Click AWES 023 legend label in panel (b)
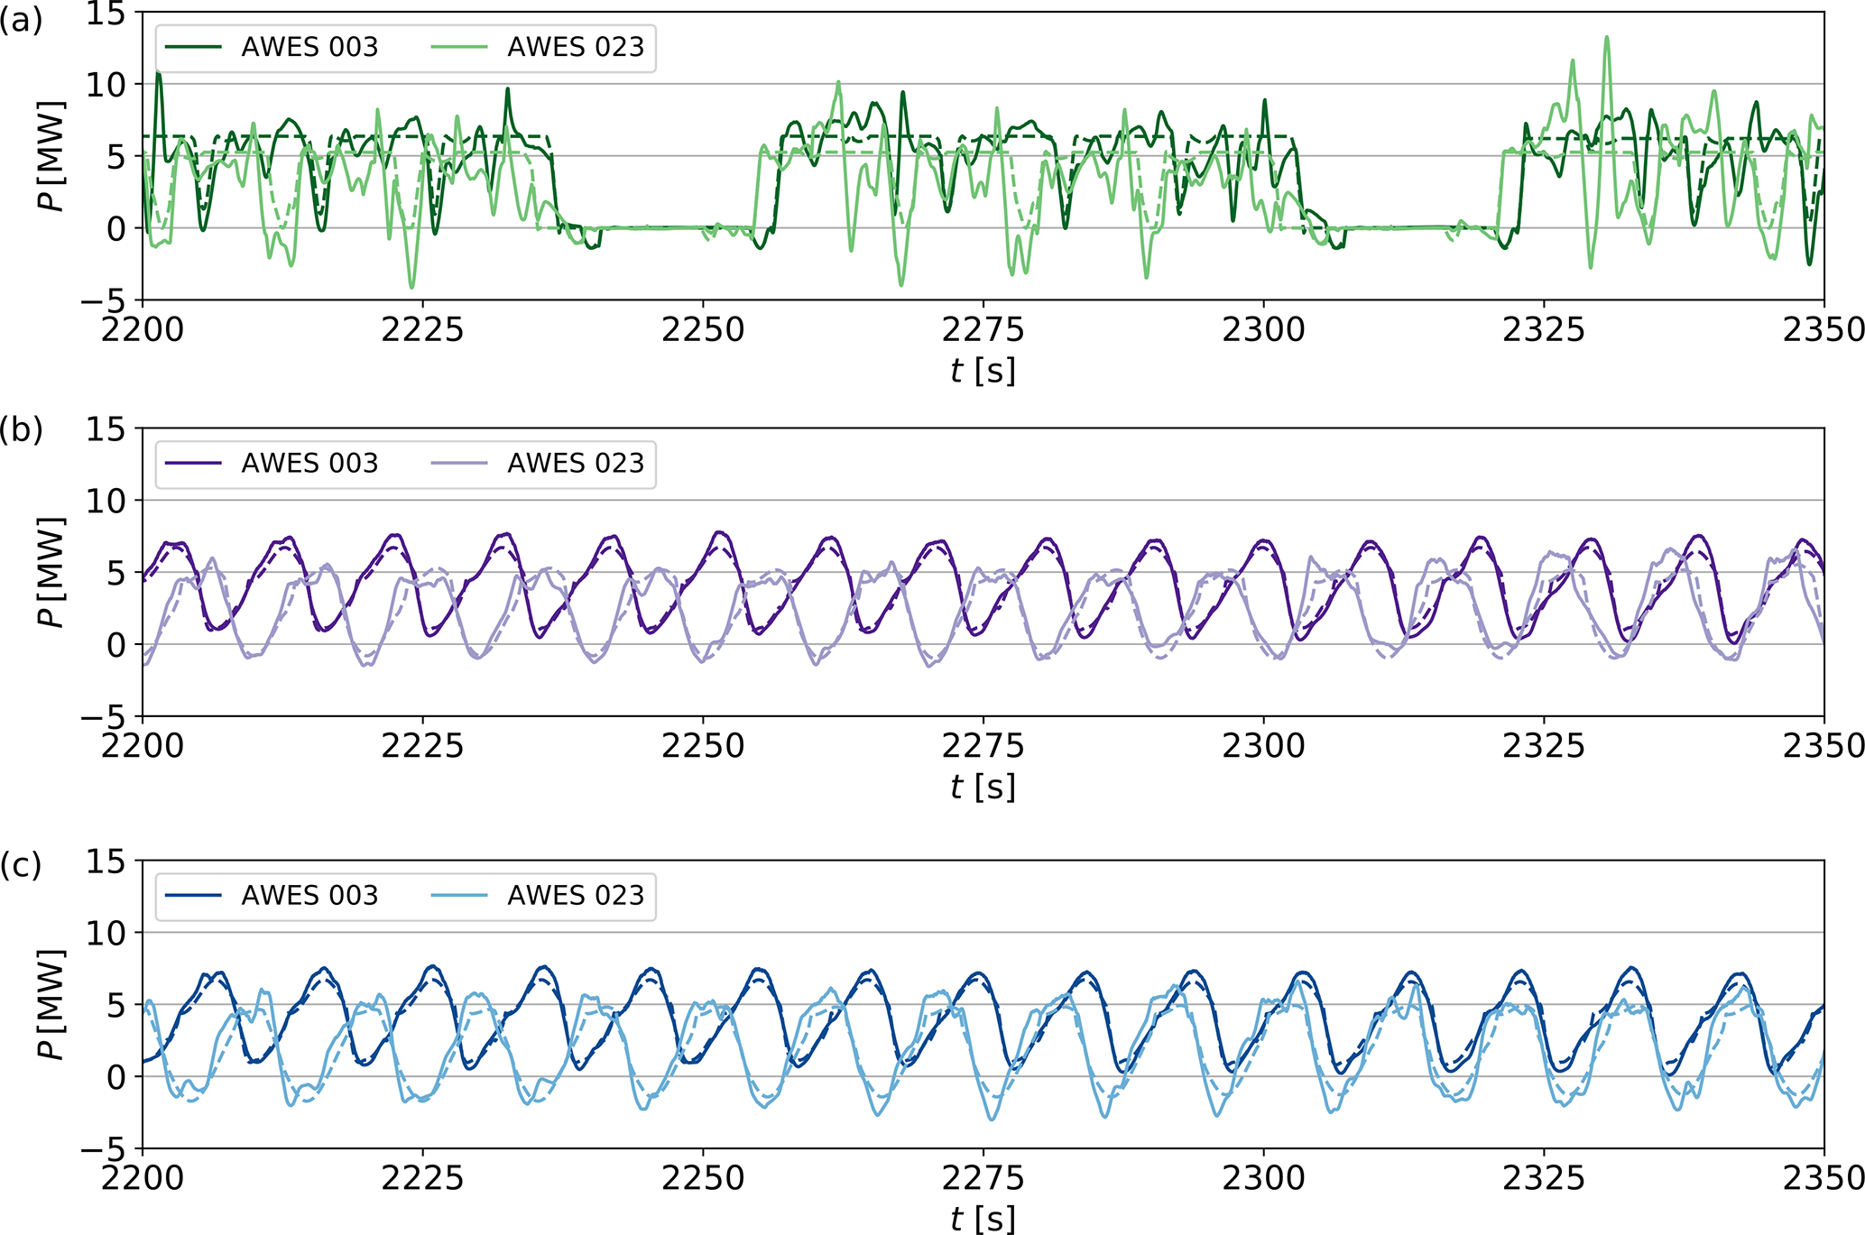The height and width of the screenshot is (1235, 1865). [576, 464]
